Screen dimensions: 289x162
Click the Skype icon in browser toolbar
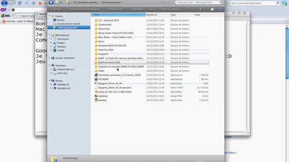[x=284, y=3]
